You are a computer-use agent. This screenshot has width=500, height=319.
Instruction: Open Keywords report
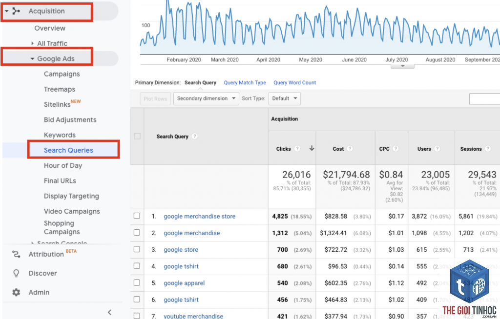pos(60,135)
